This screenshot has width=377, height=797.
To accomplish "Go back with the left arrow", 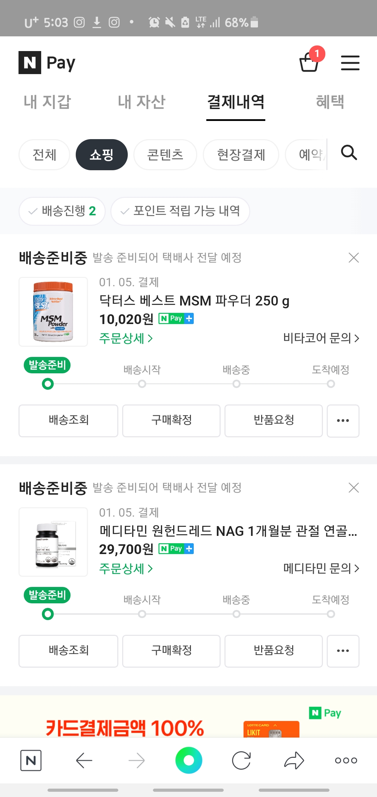I will [84, 760].
